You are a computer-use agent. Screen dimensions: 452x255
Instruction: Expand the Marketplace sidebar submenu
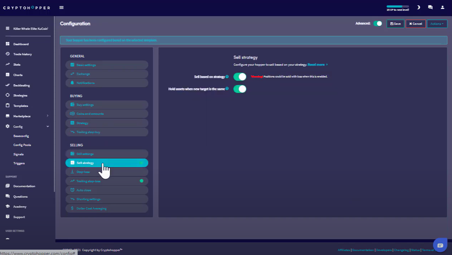coord(47,116)
